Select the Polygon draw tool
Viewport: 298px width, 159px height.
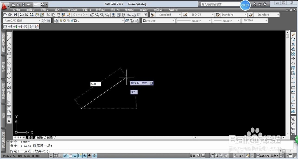point(9,49)
